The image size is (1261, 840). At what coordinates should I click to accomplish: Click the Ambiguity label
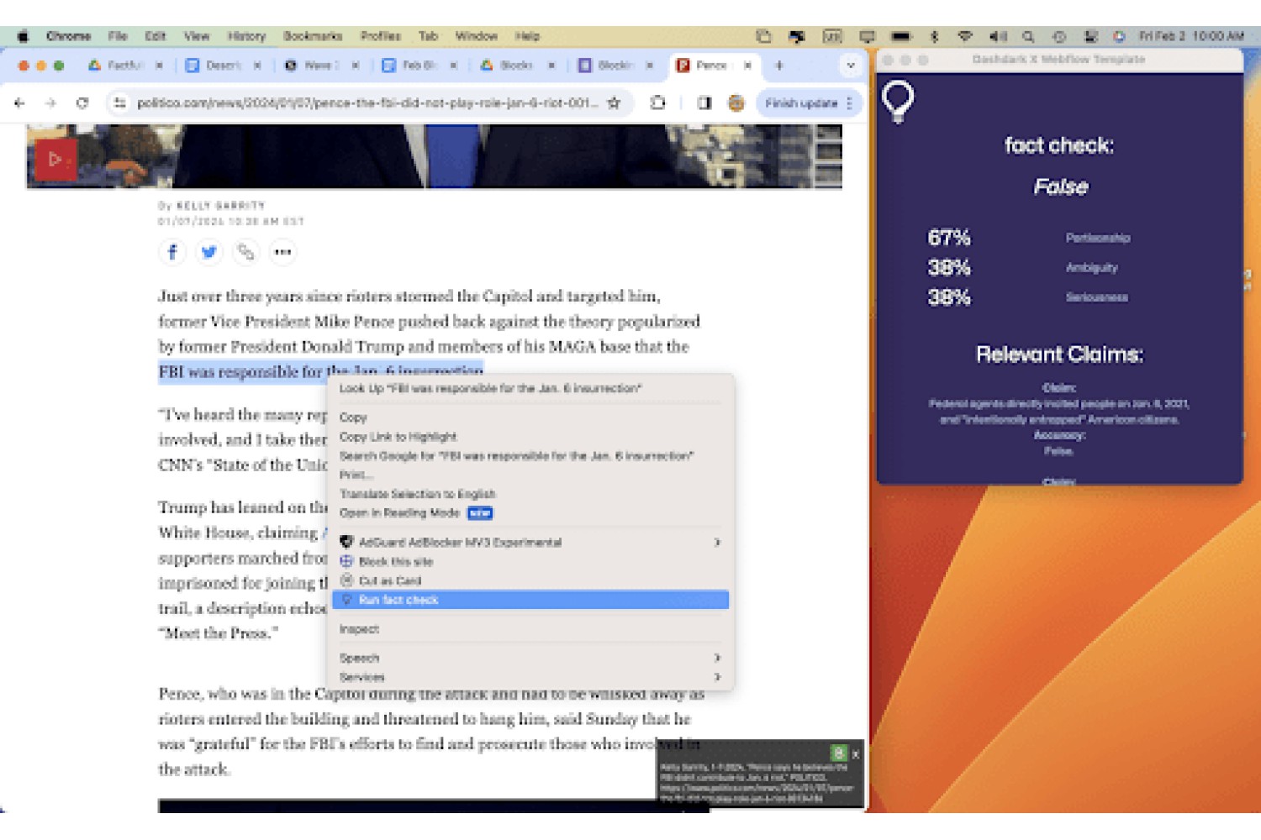[1091, 267]
